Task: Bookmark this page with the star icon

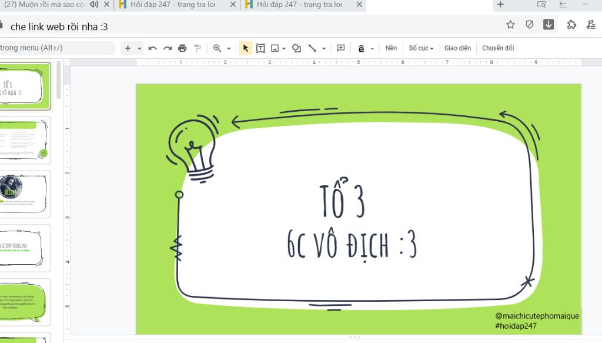Action: coord(510,25)
